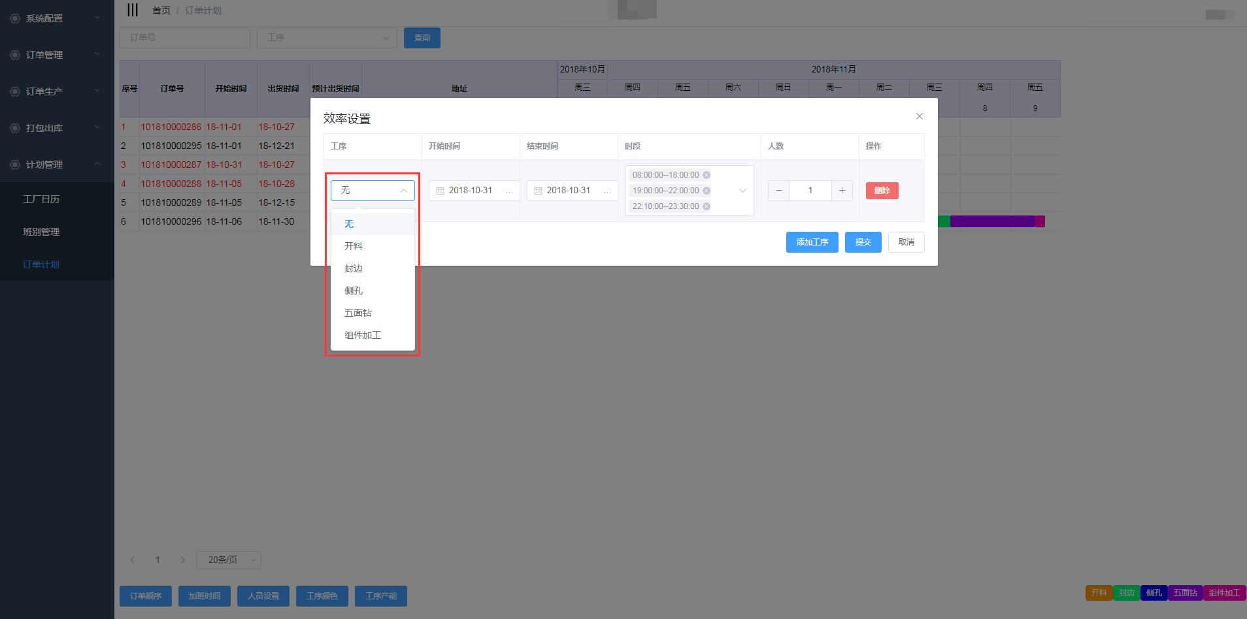Pick 组件加工 from the process options
Viewport: 1247px width, 619px height.
click(363, 335)
